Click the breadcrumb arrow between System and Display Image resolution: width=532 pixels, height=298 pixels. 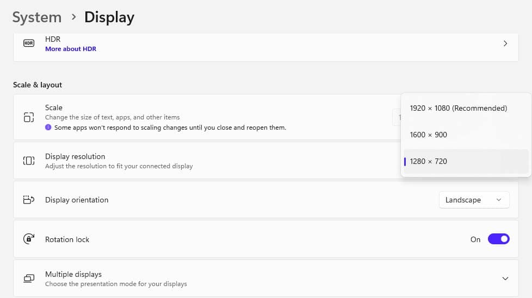click(x=73, y=17)
